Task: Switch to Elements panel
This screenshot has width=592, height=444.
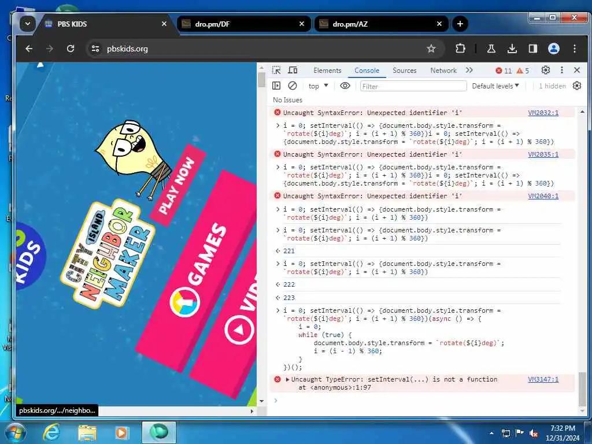Action: coord(327,70)
